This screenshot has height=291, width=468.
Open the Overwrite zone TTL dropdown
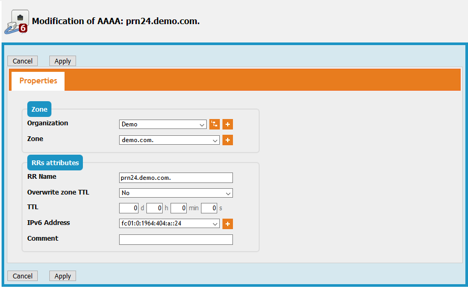176,193
